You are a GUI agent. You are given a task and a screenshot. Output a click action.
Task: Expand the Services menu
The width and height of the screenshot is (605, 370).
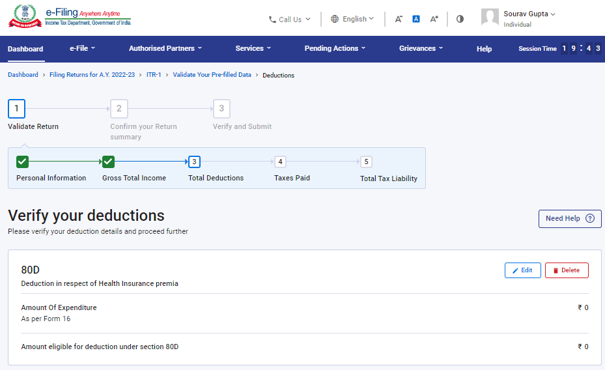click(253, 48)
